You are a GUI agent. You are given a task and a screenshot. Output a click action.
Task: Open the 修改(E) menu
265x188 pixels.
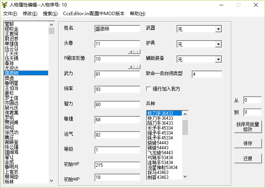tap(30, 14)
